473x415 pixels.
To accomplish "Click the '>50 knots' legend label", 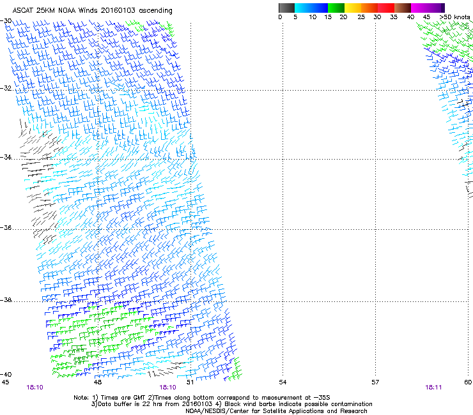I will [x=454, y=17].
